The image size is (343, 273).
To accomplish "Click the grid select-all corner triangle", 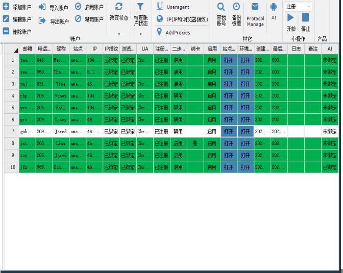I will (16, 51).
